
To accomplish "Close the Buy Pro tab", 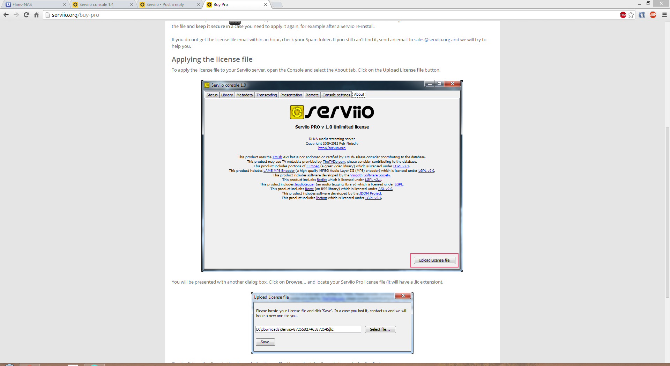I will pos(266,5).
